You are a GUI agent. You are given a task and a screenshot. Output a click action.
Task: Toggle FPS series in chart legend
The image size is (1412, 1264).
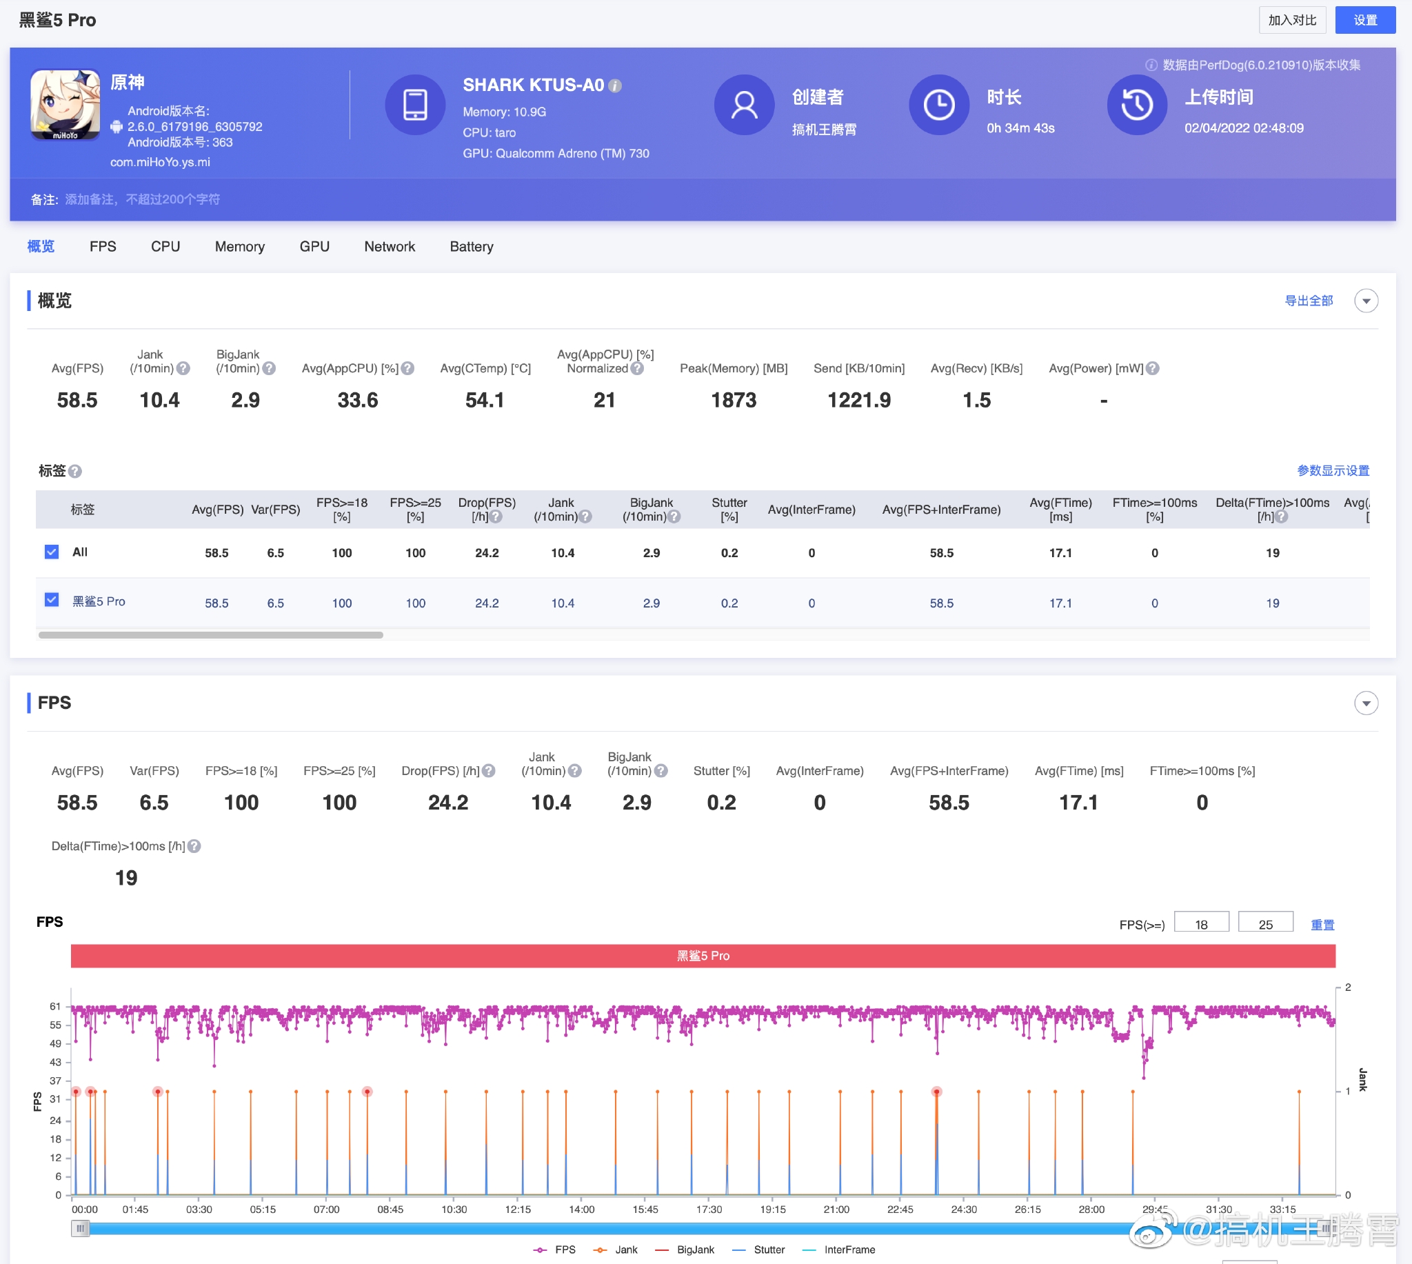[554, 1250]
